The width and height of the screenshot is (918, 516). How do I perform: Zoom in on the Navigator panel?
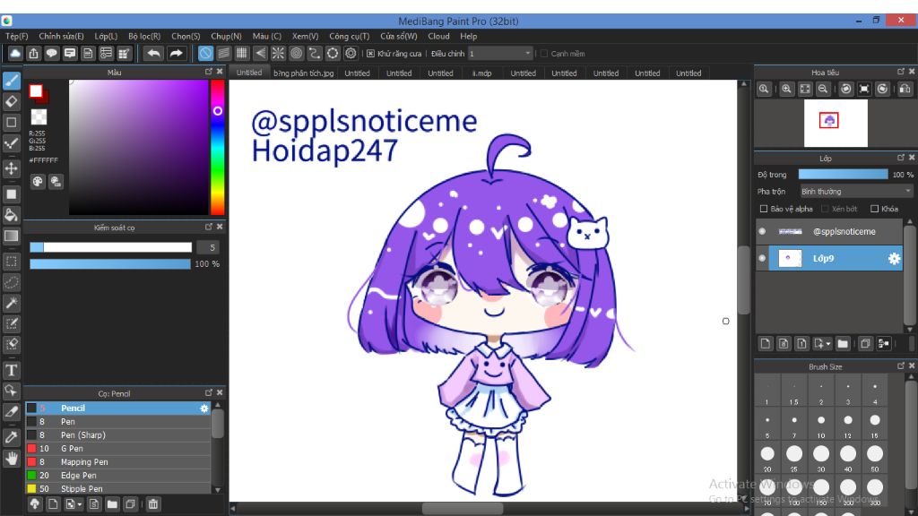[x=786, y=89]
